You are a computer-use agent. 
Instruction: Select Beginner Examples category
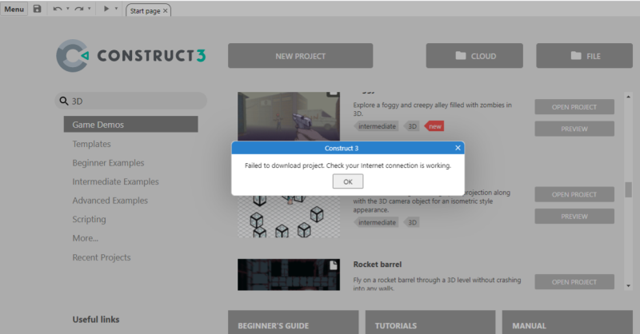point(108,163)
